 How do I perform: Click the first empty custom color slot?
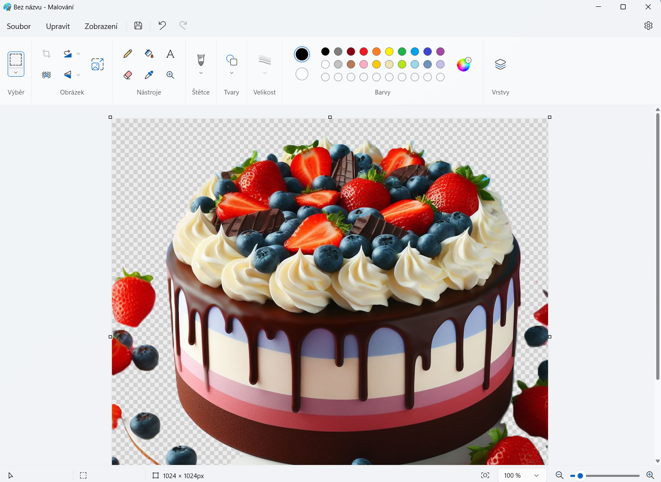tap(325, 77)
